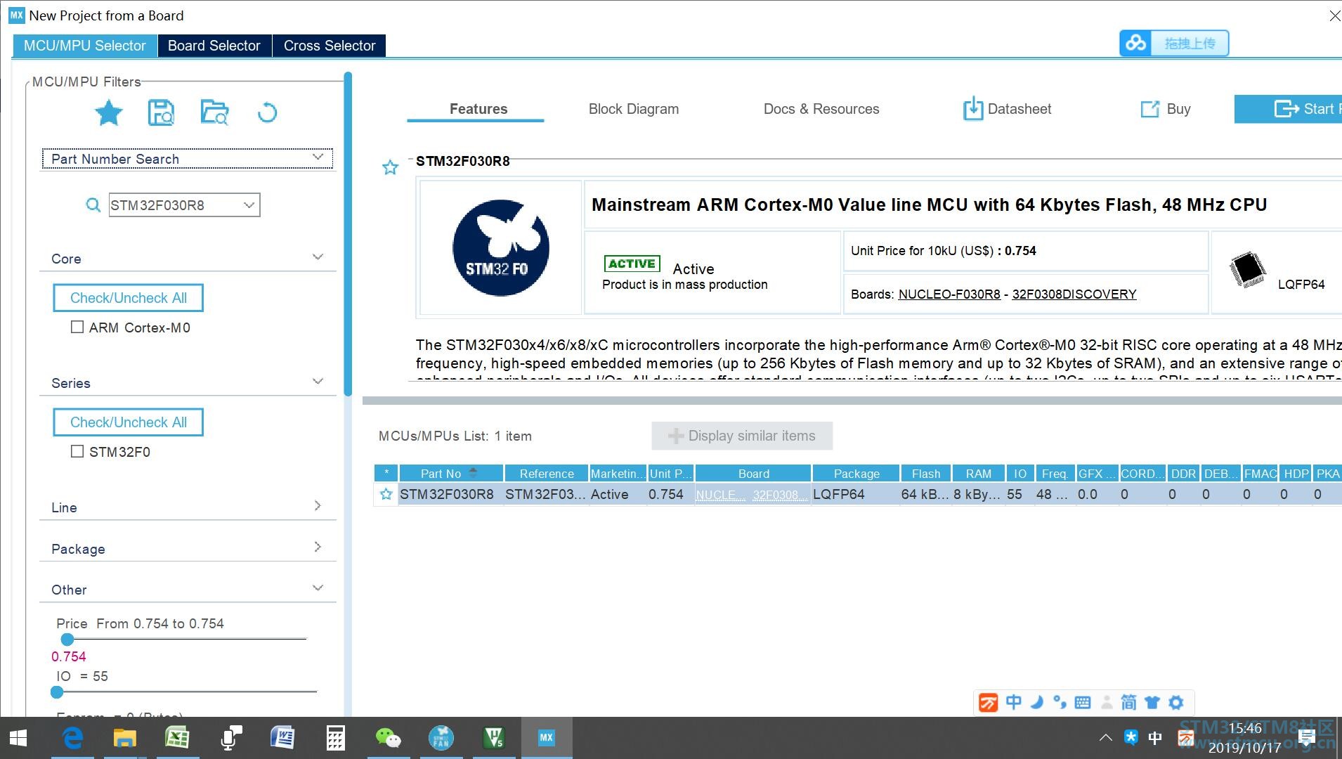Sort the list by Flash column header
The width and height of the screenshot is (1342, 759).
[x=926, y=474]
